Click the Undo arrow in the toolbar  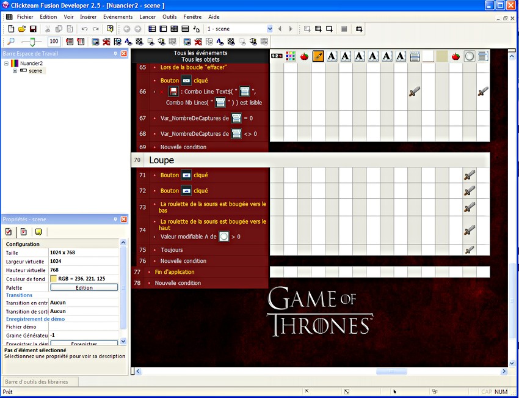[84, 29]
